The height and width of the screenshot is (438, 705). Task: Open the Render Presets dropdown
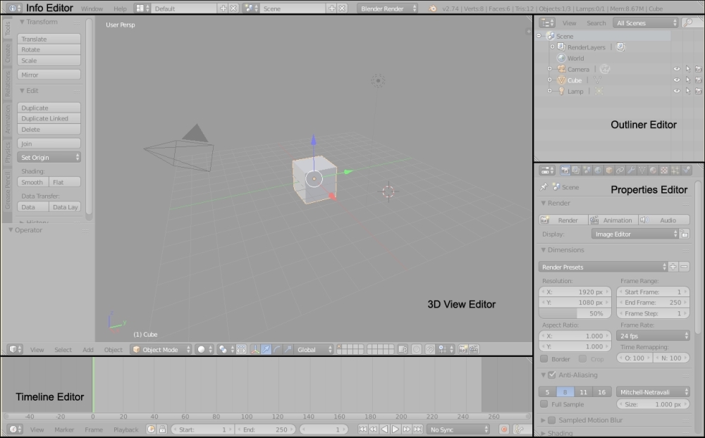[x=603, y=267]
